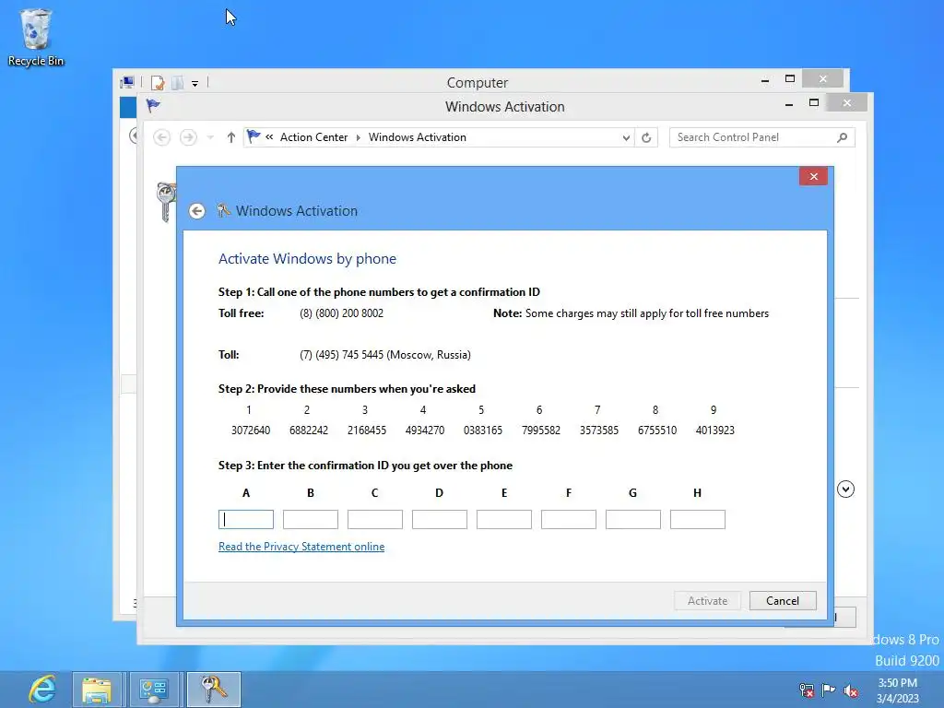The image size is (944, 708).
Task: Switch to Control Panel taskbar button
Action: tap(154, 690)
